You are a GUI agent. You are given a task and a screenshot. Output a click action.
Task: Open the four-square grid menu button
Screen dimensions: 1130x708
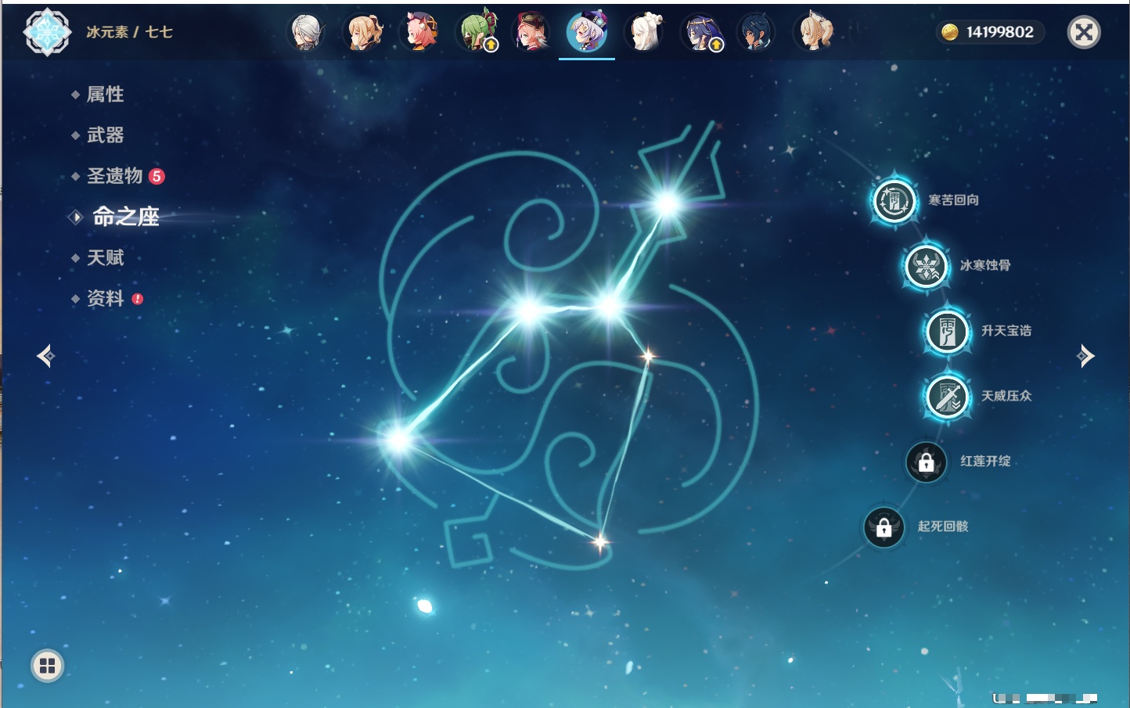[x=47, y=666]
